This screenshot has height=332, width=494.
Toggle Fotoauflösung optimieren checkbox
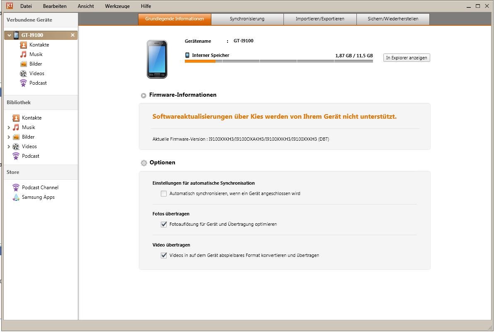(x=164, y=225)
